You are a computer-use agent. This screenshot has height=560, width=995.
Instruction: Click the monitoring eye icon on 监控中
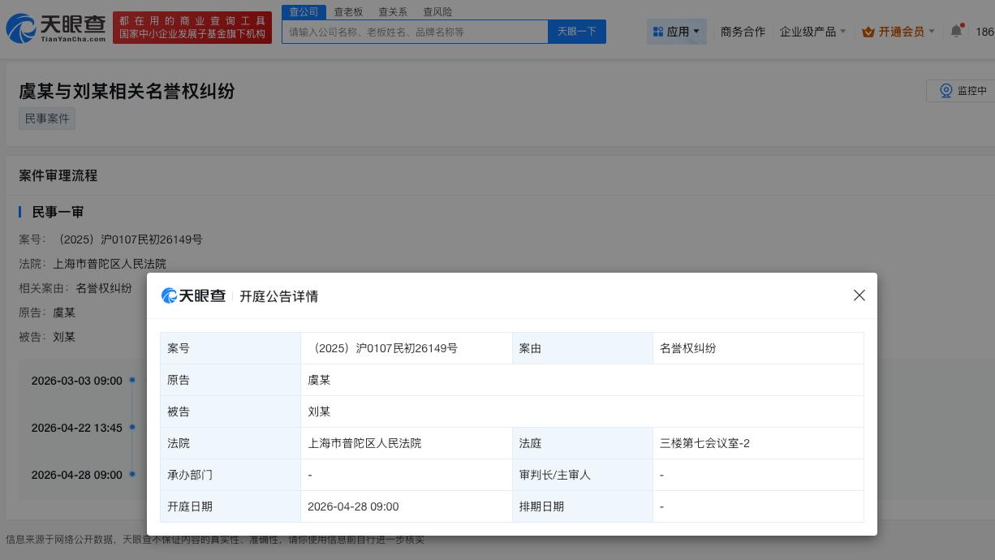pos(946,91)
